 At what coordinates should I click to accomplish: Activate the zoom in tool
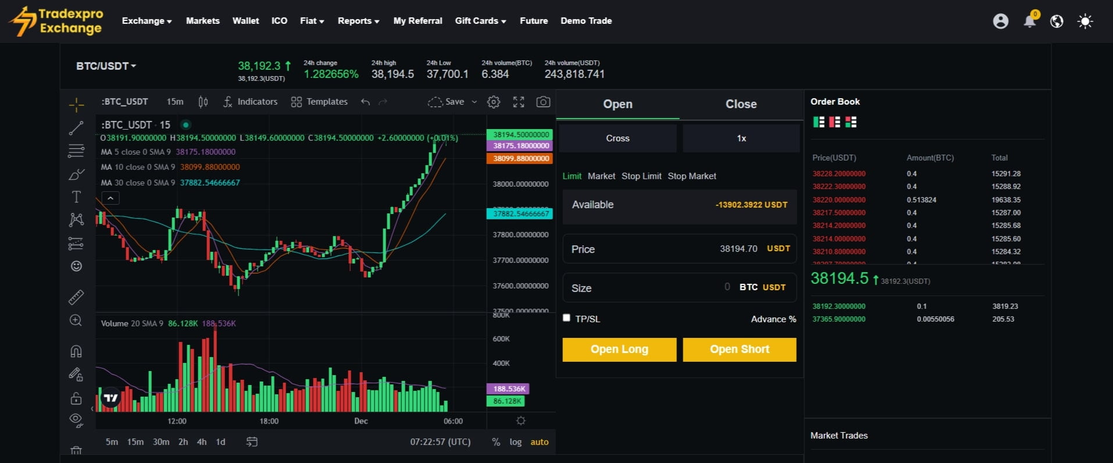point(76,320)
